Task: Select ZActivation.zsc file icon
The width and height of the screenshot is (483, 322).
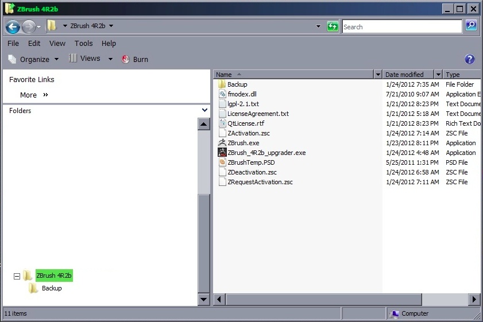Action: 222,133
